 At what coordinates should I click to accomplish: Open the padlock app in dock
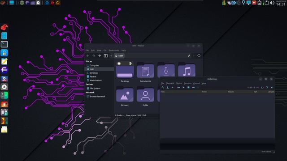[4, 53]
